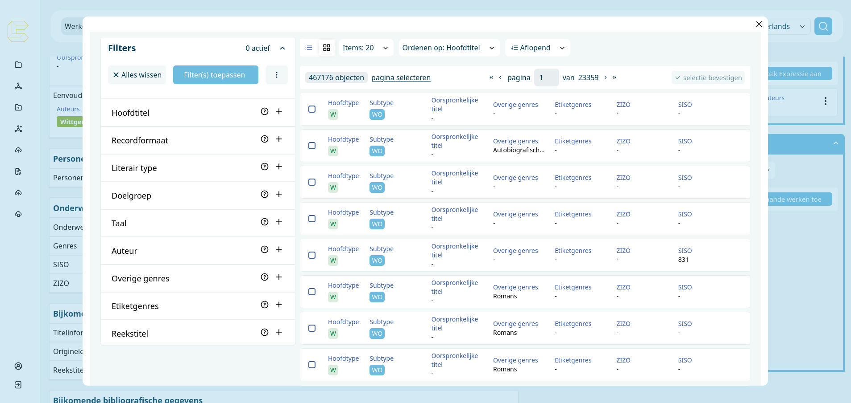Open the Items: 20 dropdown
Image resolution: width=851 pixels, height=403 pixels.
365,48
